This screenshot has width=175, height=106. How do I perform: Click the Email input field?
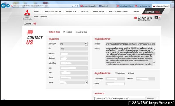pos(115,84)
